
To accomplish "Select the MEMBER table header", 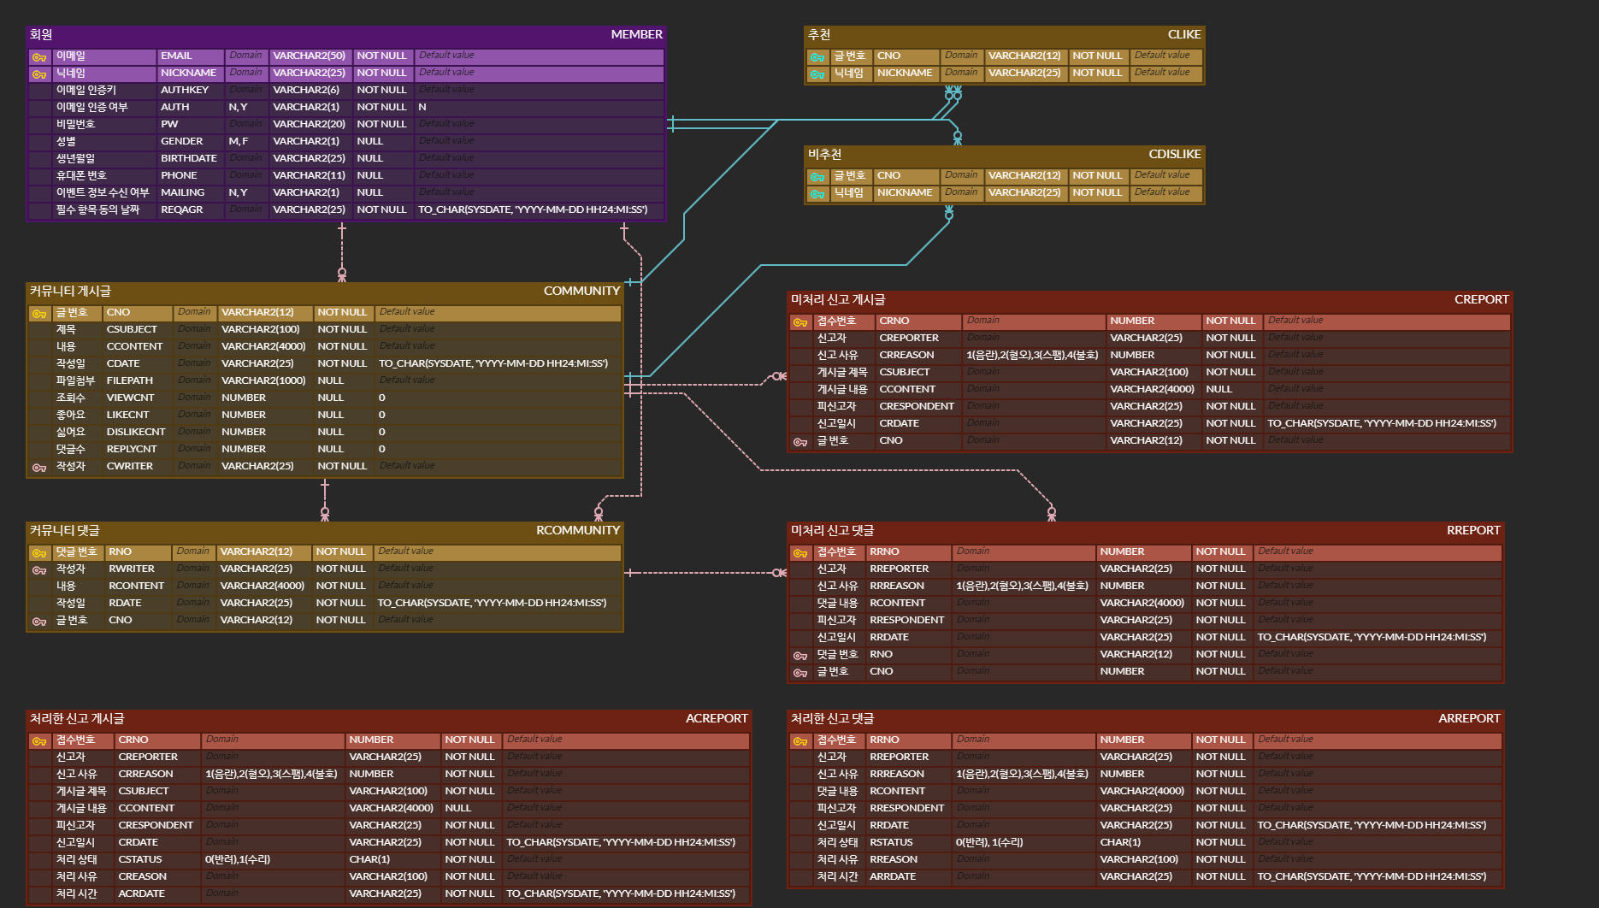I will coord(636,35).
